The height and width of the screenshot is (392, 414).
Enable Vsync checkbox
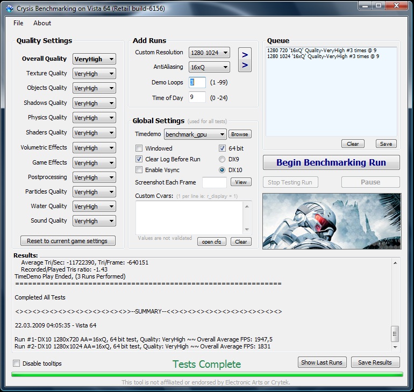(139, 170)
